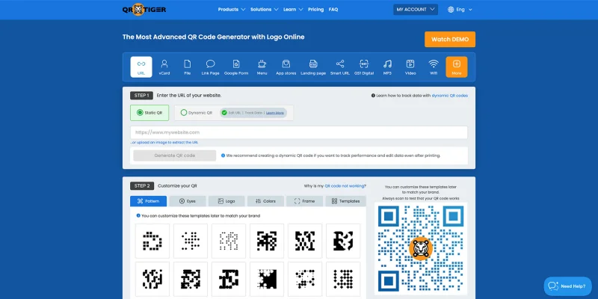Screen dimensions: 598x299
Task: Expand the Products menu
Action: point(232,10)
